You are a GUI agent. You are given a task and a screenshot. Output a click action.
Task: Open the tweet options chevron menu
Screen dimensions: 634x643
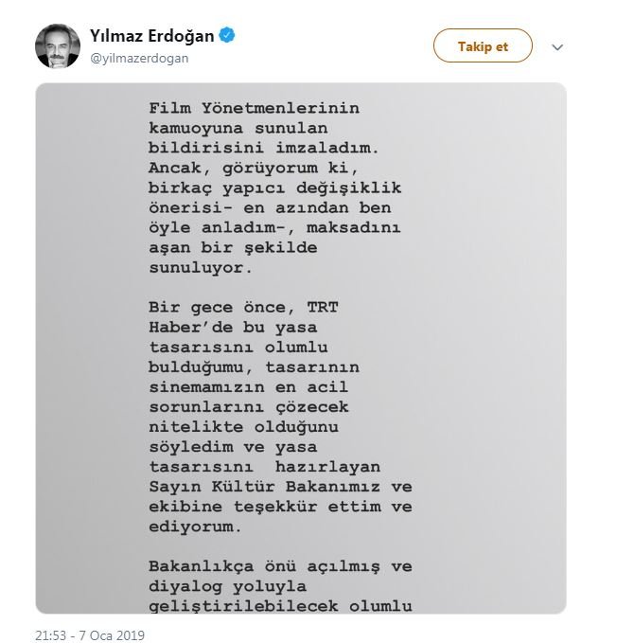557,46
